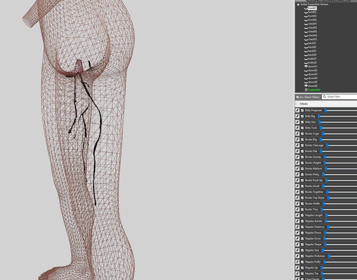This screenshot has height=280, width=357.
Task: Edit the Boobs Width slider with pencil
Action: pyautogui.click(x=297, y=204)
